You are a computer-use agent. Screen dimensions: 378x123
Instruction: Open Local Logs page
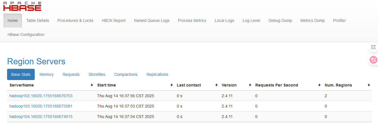(224, 20)
